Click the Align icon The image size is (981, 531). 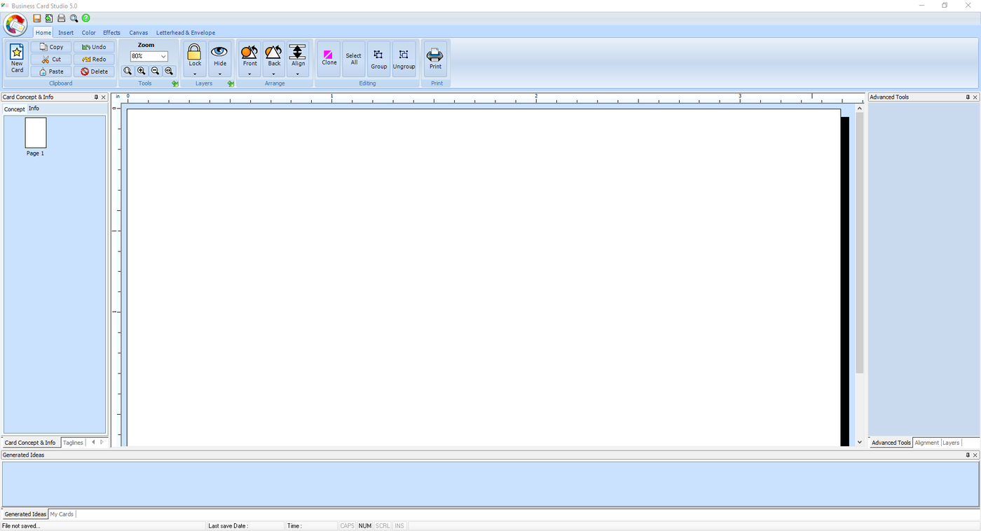coord(298,51)
